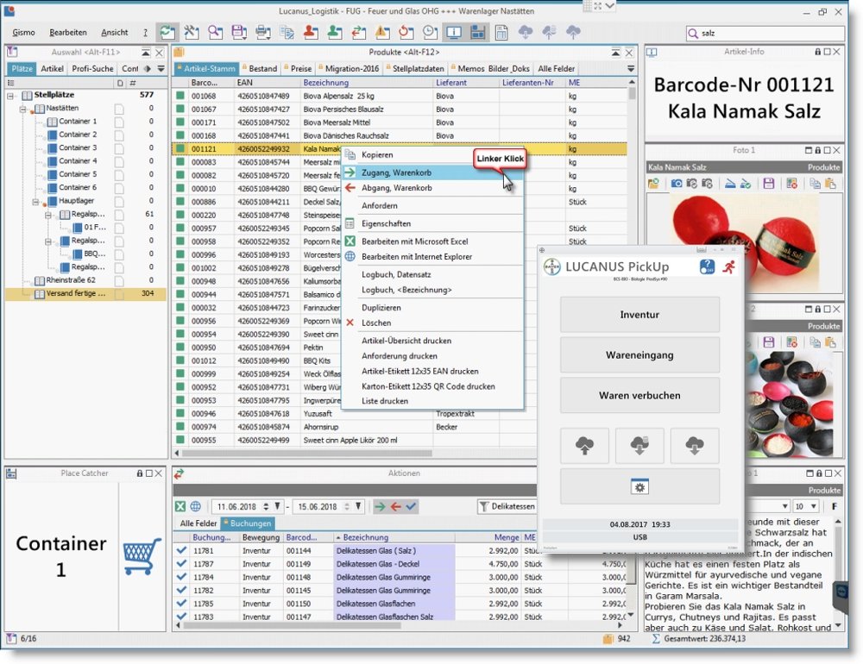Click the shopping cart icon in Place Catcher
863x664 pixels.
[142, 556]
